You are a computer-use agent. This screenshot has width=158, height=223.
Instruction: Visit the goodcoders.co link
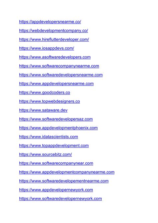point(45,93)
